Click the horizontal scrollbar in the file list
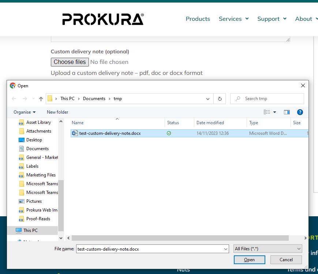This screenshot has height=274, width=318. point(180,238)
